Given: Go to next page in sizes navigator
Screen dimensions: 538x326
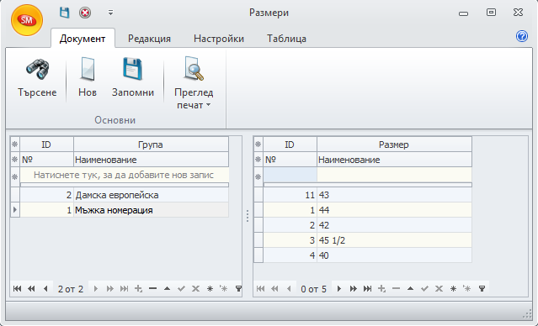Looking at the screenshot, I should click(x=353, y=289).
